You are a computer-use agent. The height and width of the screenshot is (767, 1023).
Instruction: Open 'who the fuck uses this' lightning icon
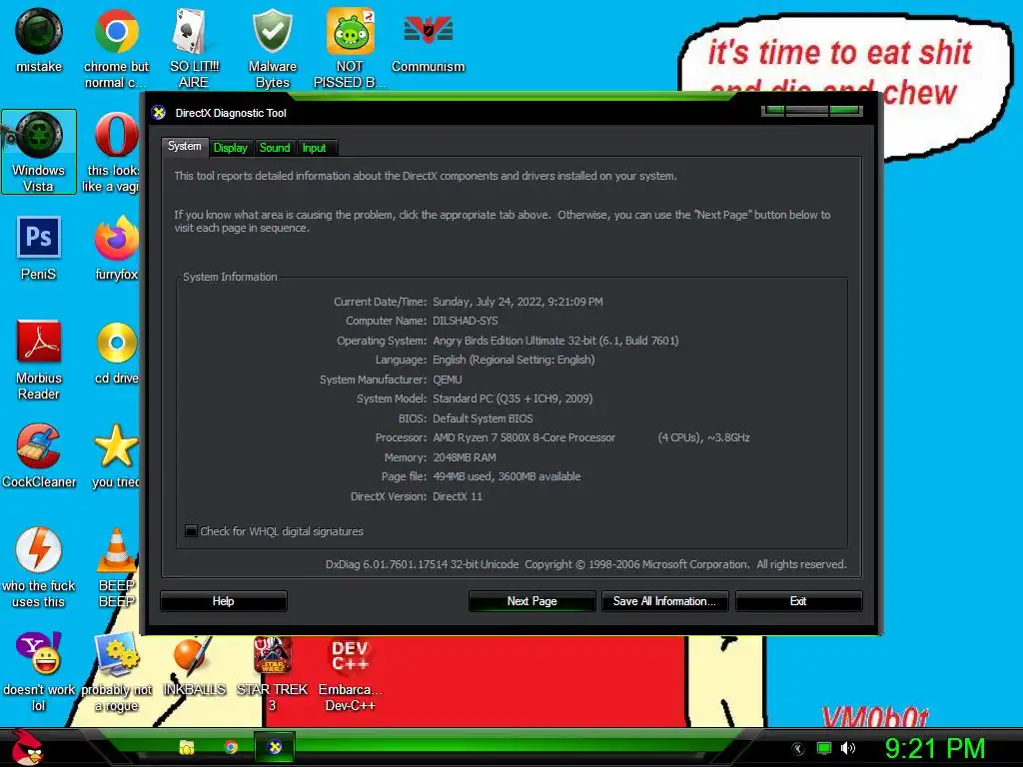tap(39, 567)
